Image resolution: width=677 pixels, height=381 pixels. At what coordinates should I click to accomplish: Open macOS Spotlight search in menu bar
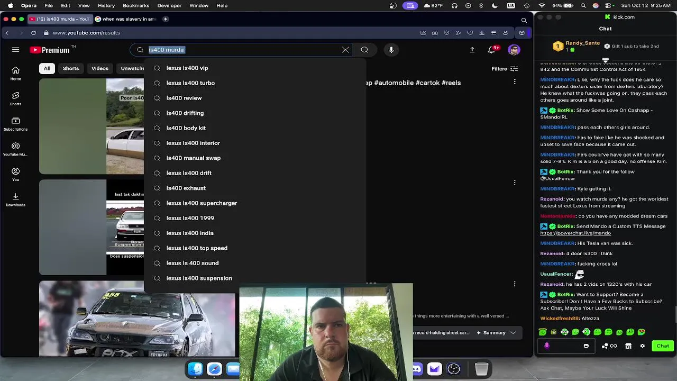(583, 6)
